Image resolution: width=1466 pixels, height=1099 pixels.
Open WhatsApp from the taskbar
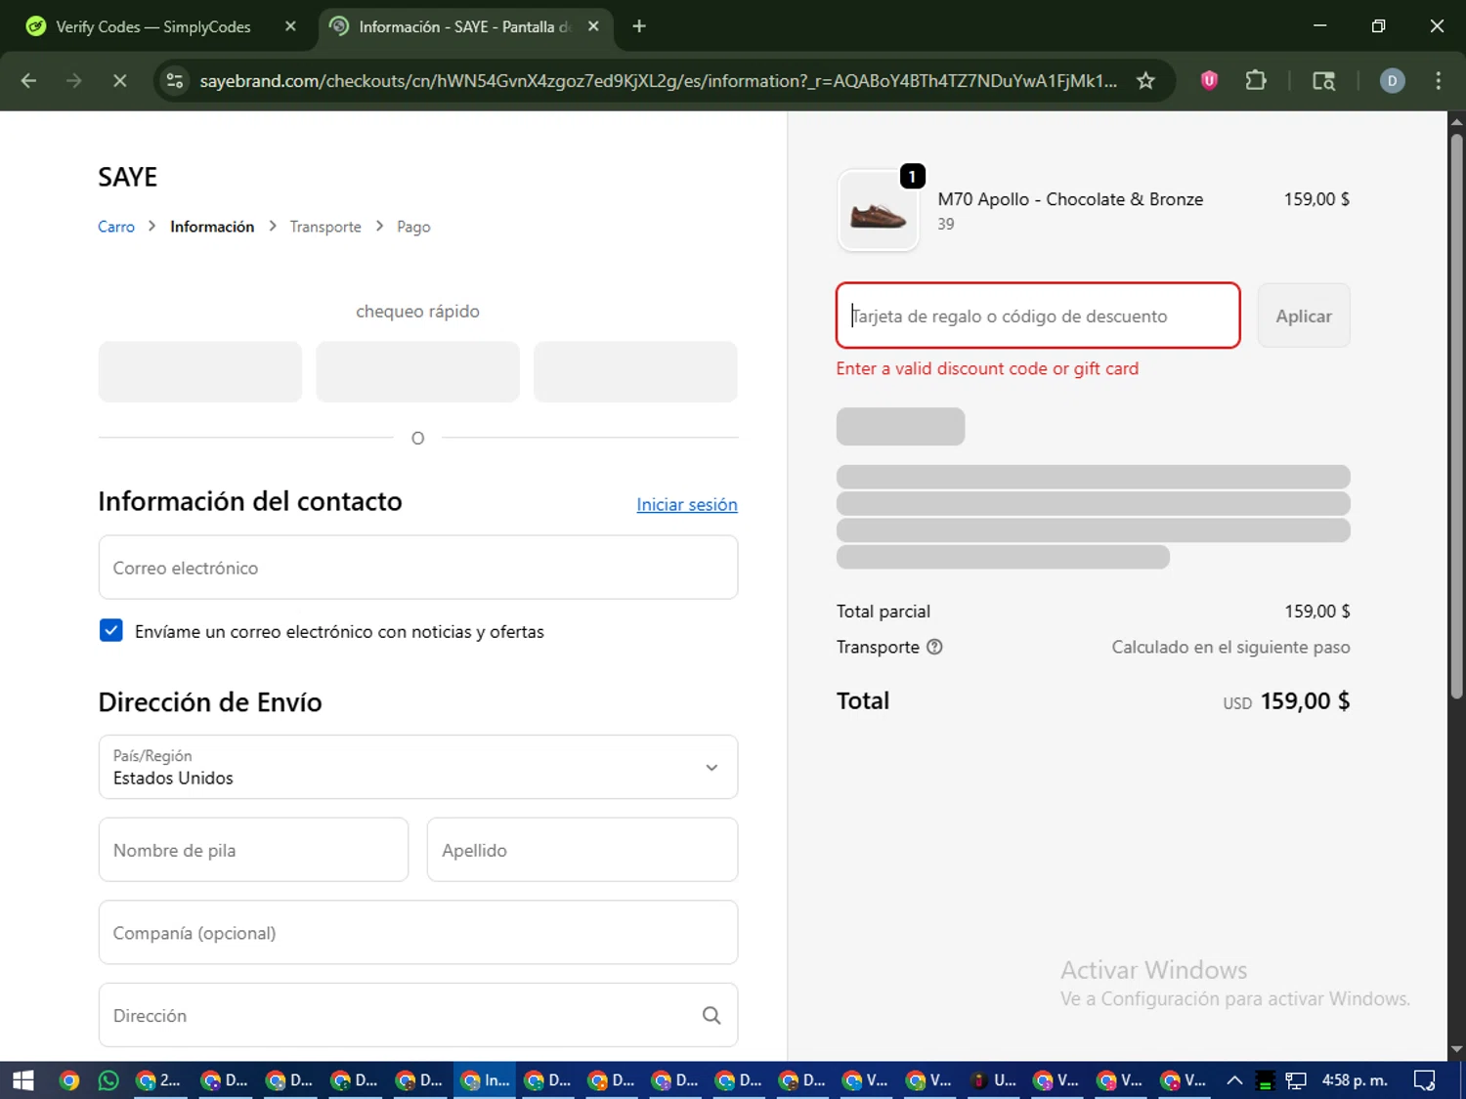(108, 1080)
